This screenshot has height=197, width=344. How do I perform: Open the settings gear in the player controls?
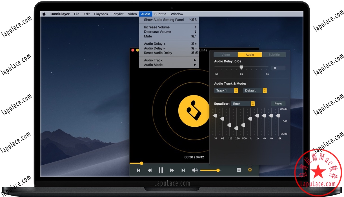click(250, 170)
